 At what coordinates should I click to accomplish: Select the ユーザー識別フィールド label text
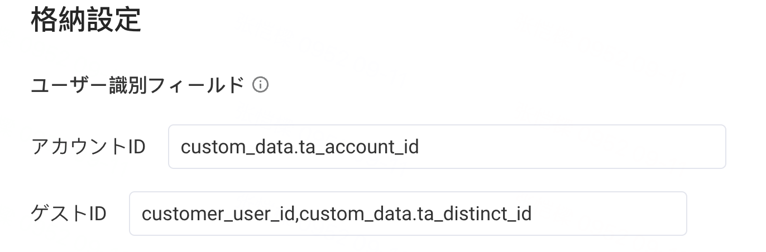(x=137, y=85)
